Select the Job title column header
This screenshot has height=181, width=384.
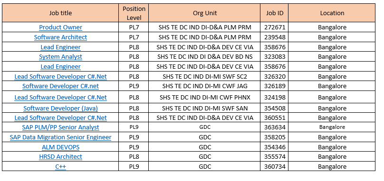click(60, 13)
